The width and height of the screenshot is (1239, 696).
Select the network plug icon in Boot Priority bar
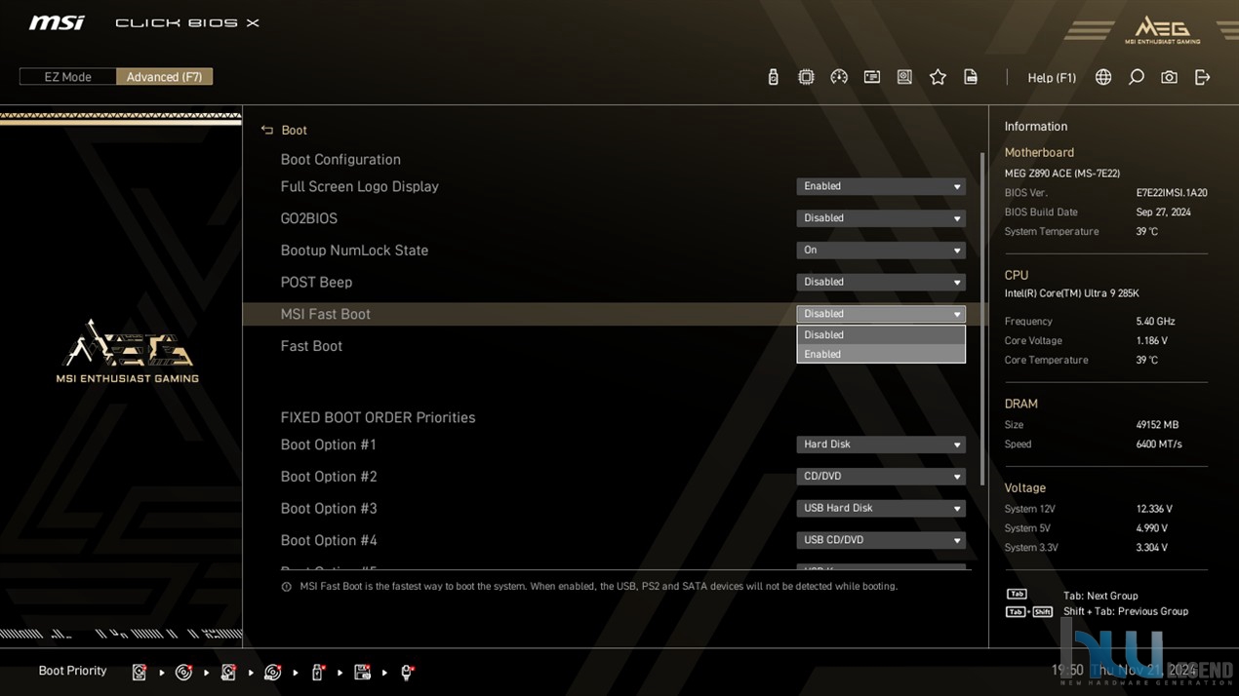tap(407, 672)
